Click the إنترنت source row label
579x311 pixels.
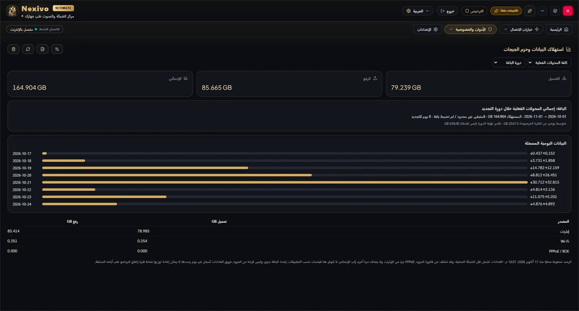pyautogui.click(x=565, y=231)
